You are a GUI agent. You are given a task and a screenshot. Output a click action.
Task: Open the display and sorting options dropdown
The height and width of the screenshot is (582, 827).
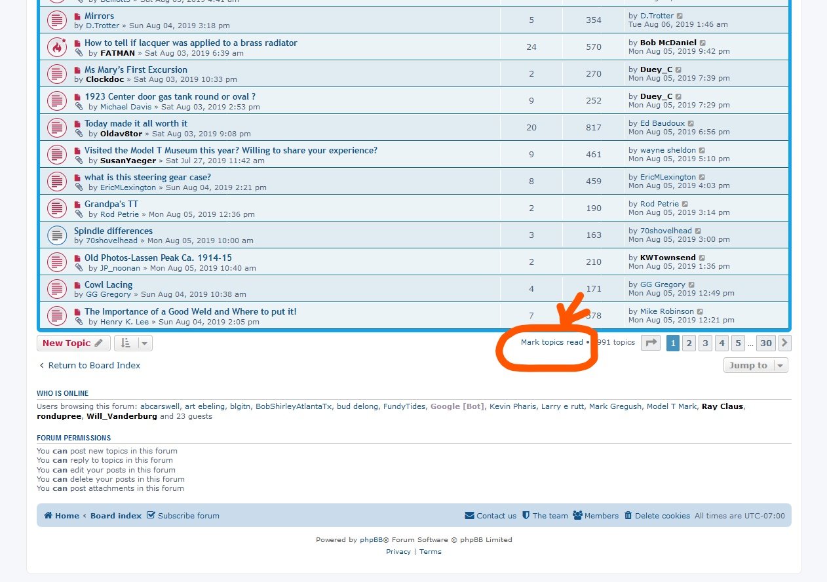pos(133,343)
